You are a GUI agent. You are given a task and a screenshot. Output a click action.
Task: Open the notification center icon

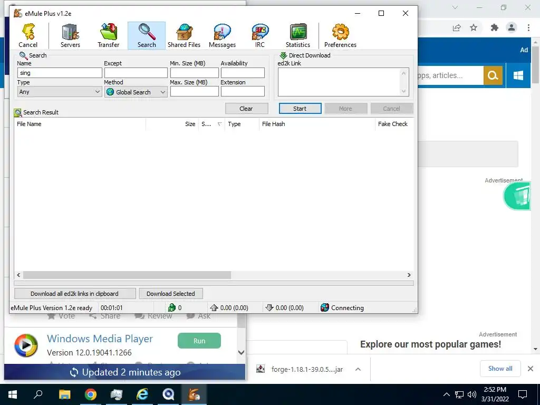pyautogui.click(x=523, y=394)
